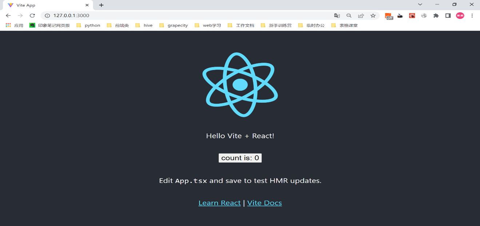
Task: Open the python bookmark folder
Action: click(x=88, y=25)
